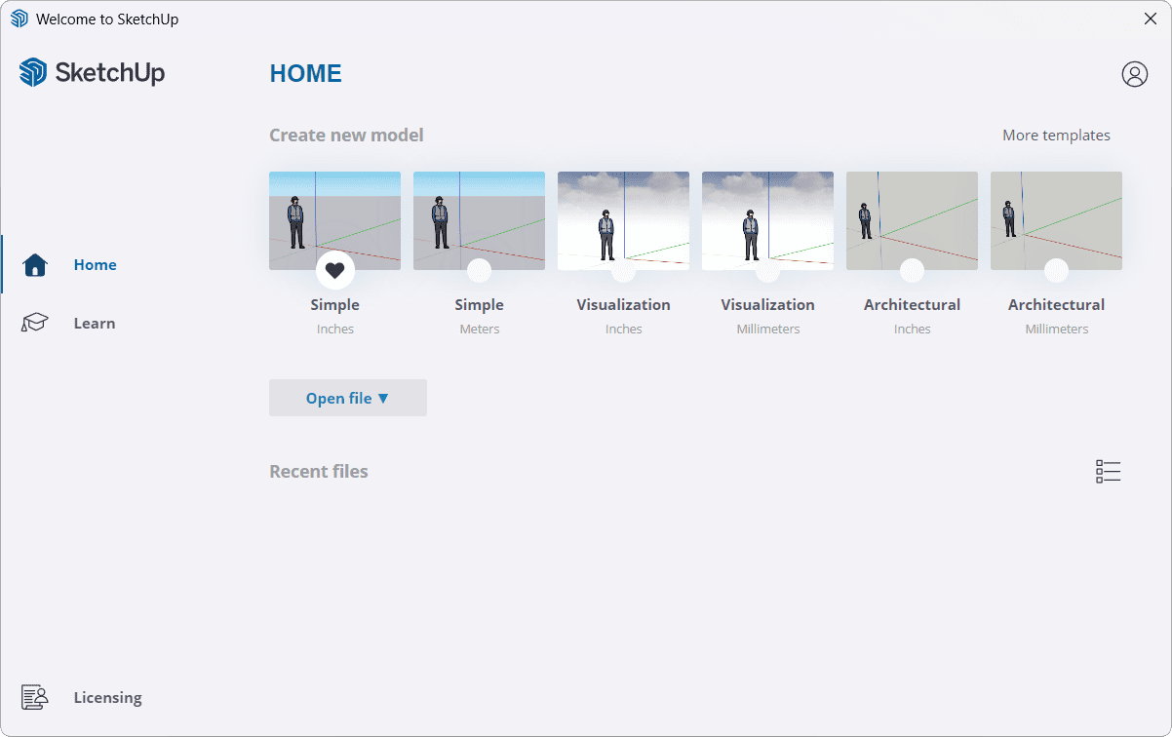The width and height of the screenshot is (1172, 737).
Task: Toggle the heart favorite on Simple Inches
Action: (335, 270)
